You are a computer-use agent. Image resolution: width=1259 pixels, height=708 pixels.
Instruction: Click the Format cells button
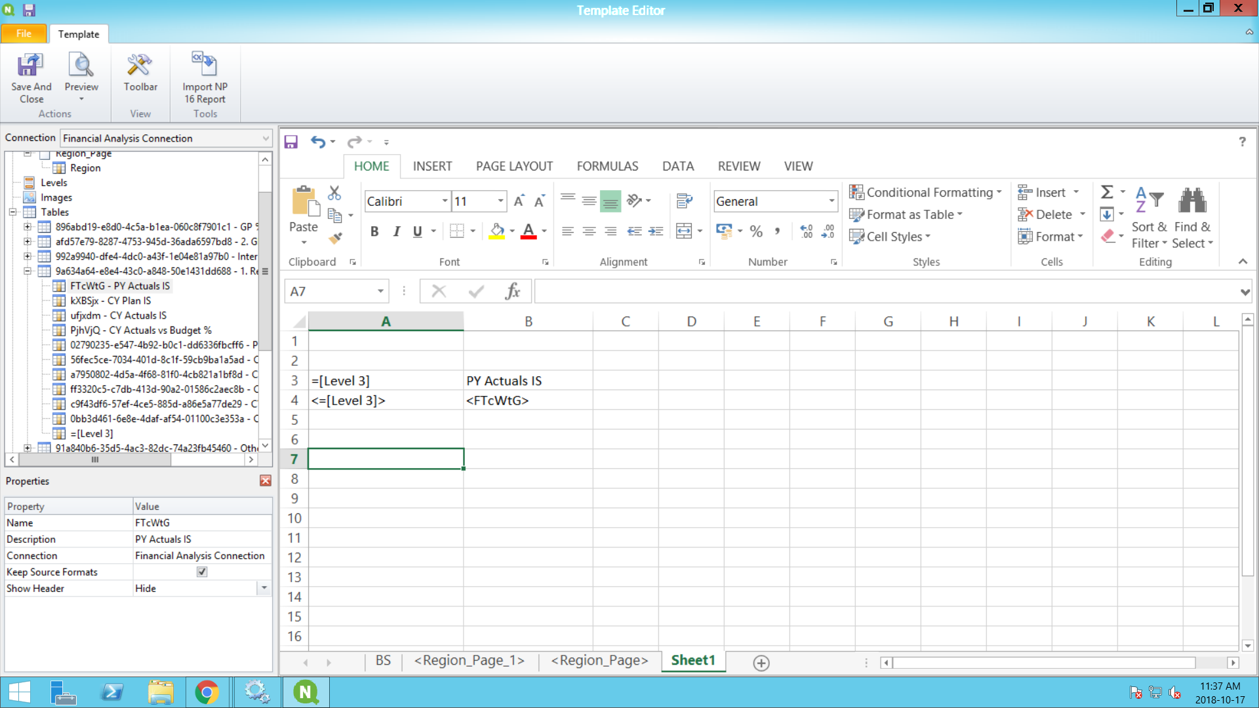1050,237
